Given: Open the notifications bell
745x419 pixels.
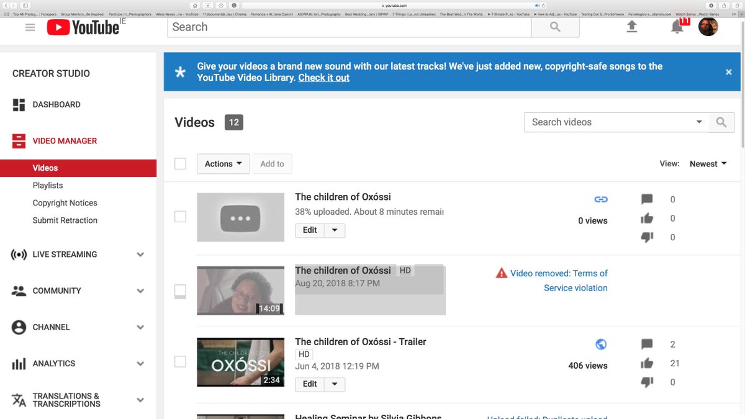Looking at the screenshot, I should (677, 27).
